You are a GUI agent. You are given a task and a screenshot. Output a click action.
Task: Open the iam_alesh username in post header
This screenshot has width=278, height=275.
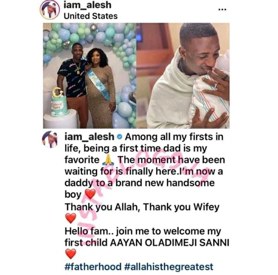click(x=88, y=5)
